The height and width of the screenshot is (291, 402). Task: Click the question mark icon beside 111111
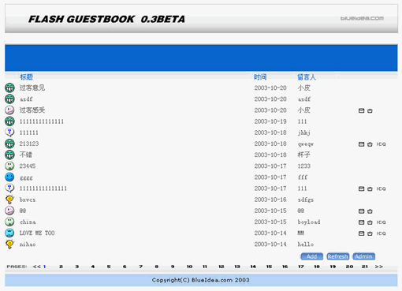pos(9,132)
